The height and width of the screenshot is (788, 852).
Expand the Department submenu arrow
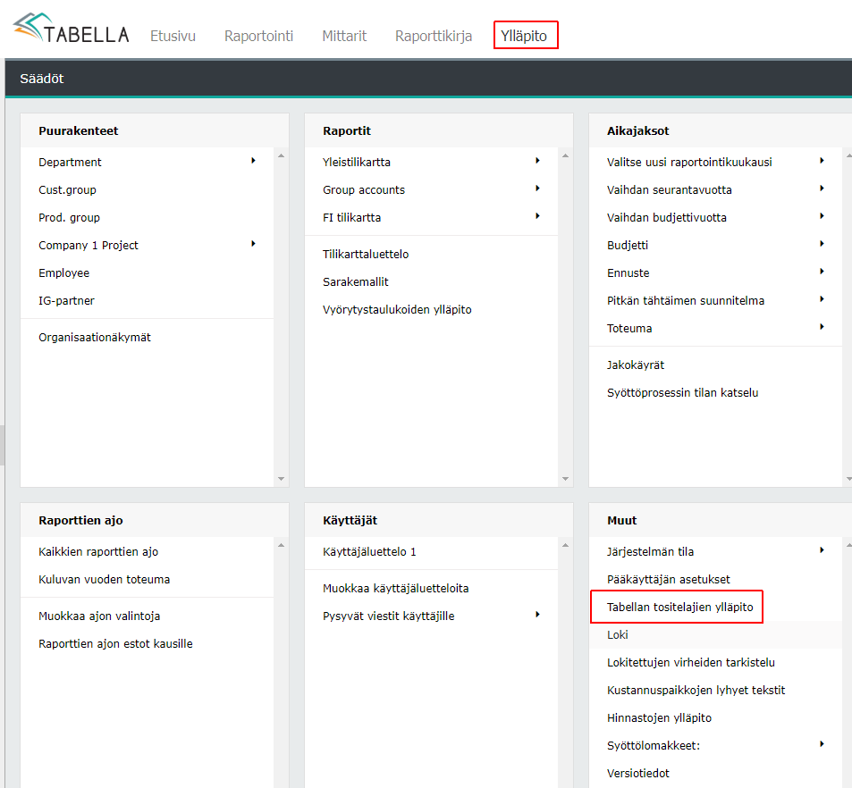pyautogui.click(x=254, y=161)
